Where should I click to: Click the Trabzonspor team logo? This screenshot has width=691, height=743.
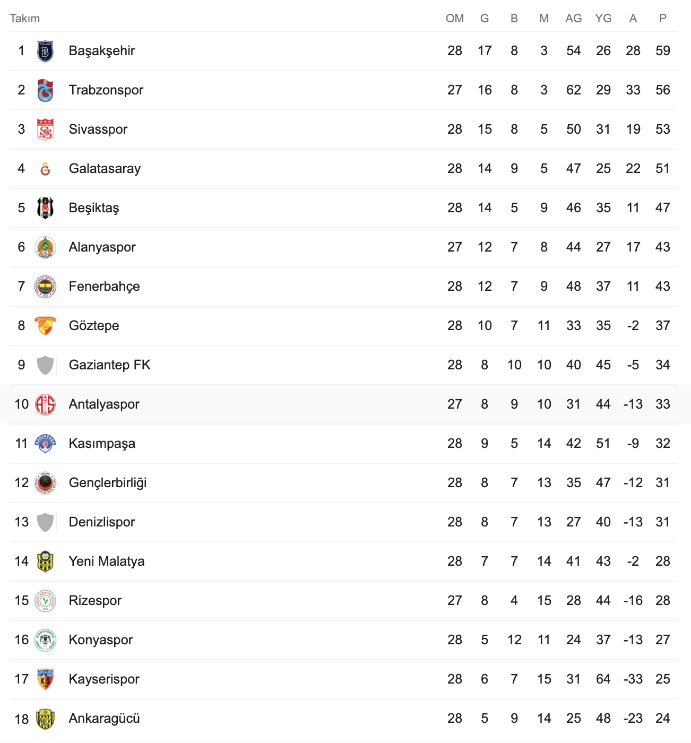click(45, 91)
